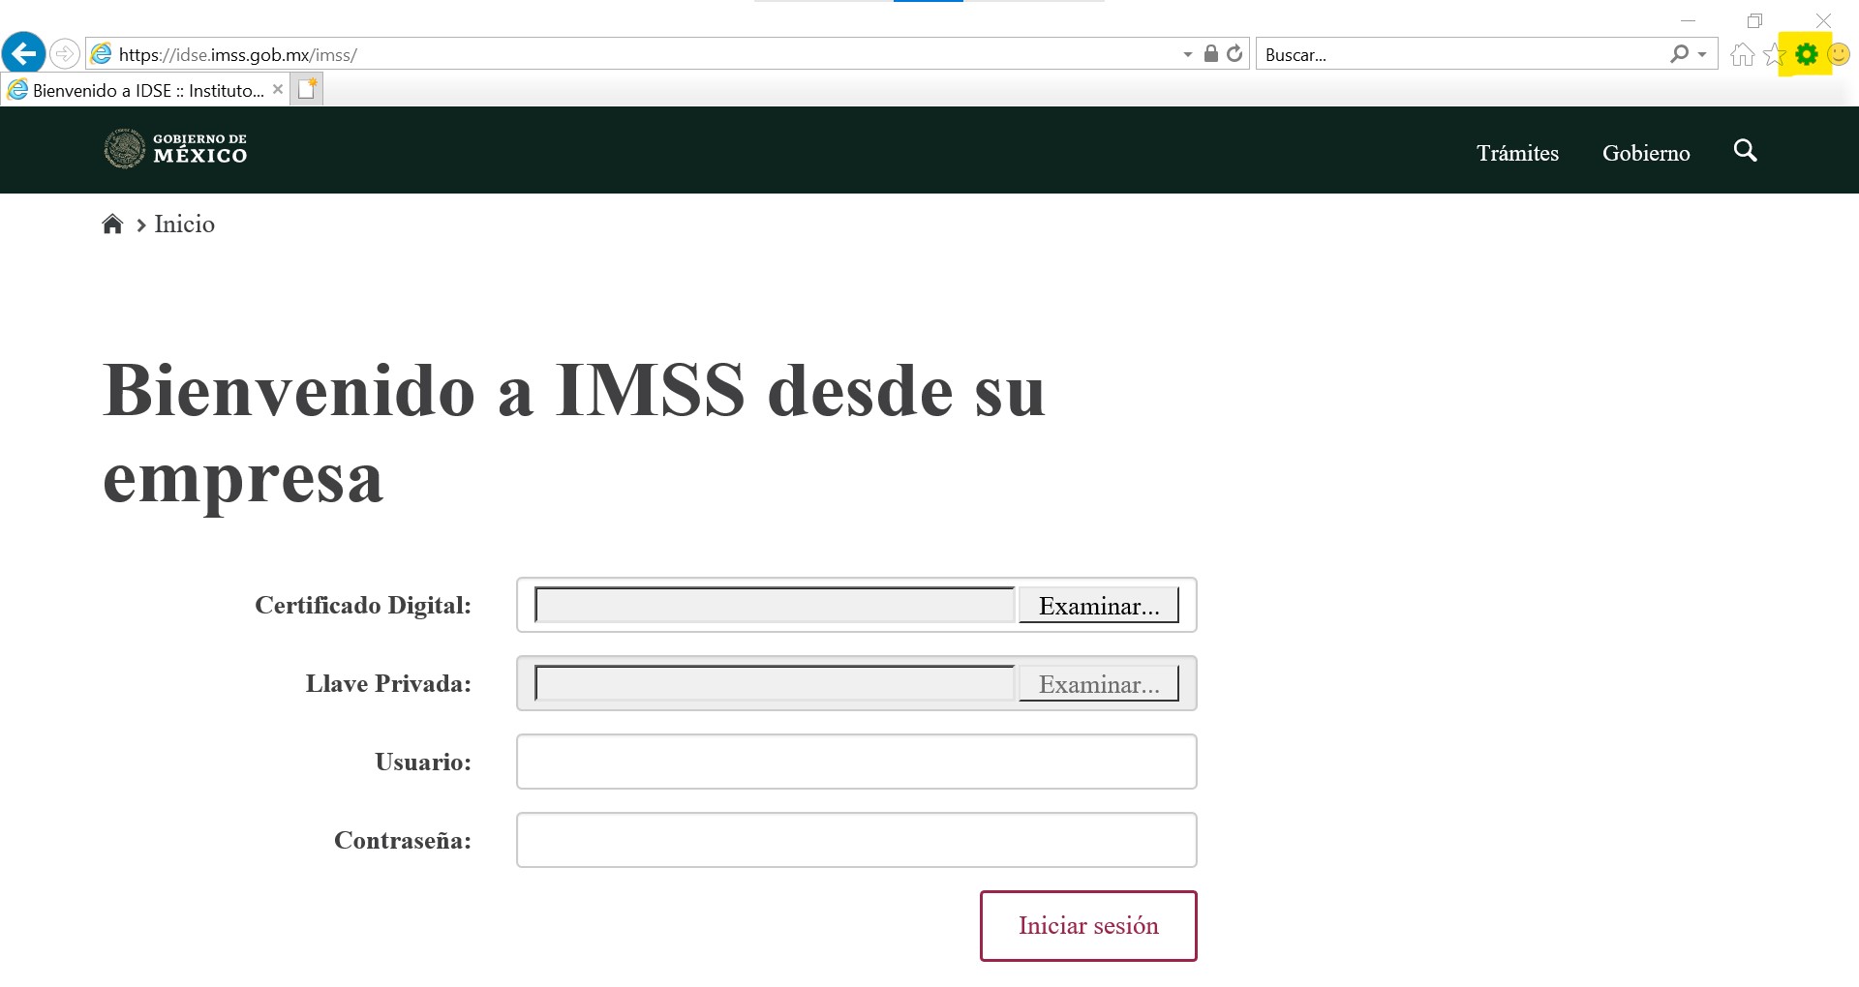Open the address bar autocomplete dropdown arrow

tap(1188, 55)
